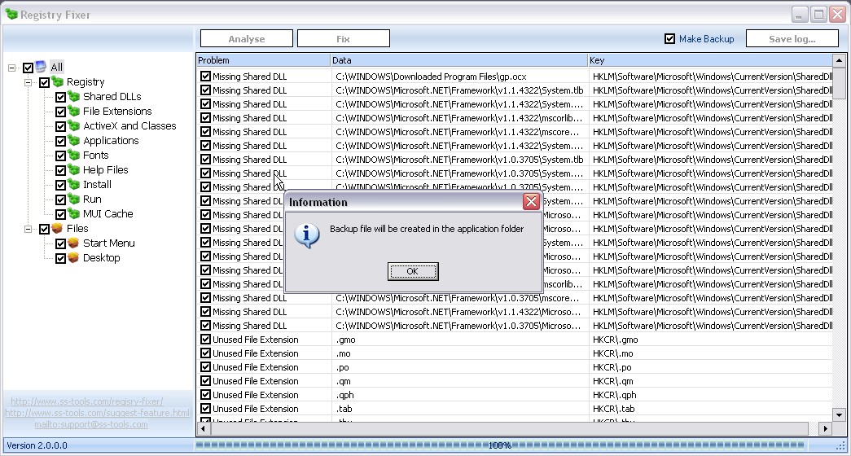
Task: Click the Install green cubes icon
Action: coord(73,185)
